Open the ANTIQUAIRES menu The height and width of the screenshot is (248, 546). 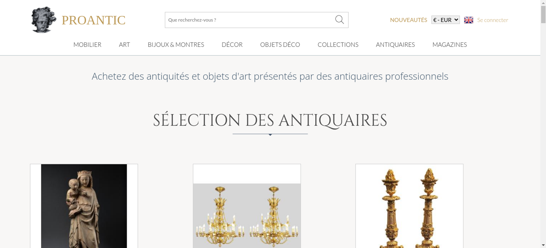pos(395,45)
